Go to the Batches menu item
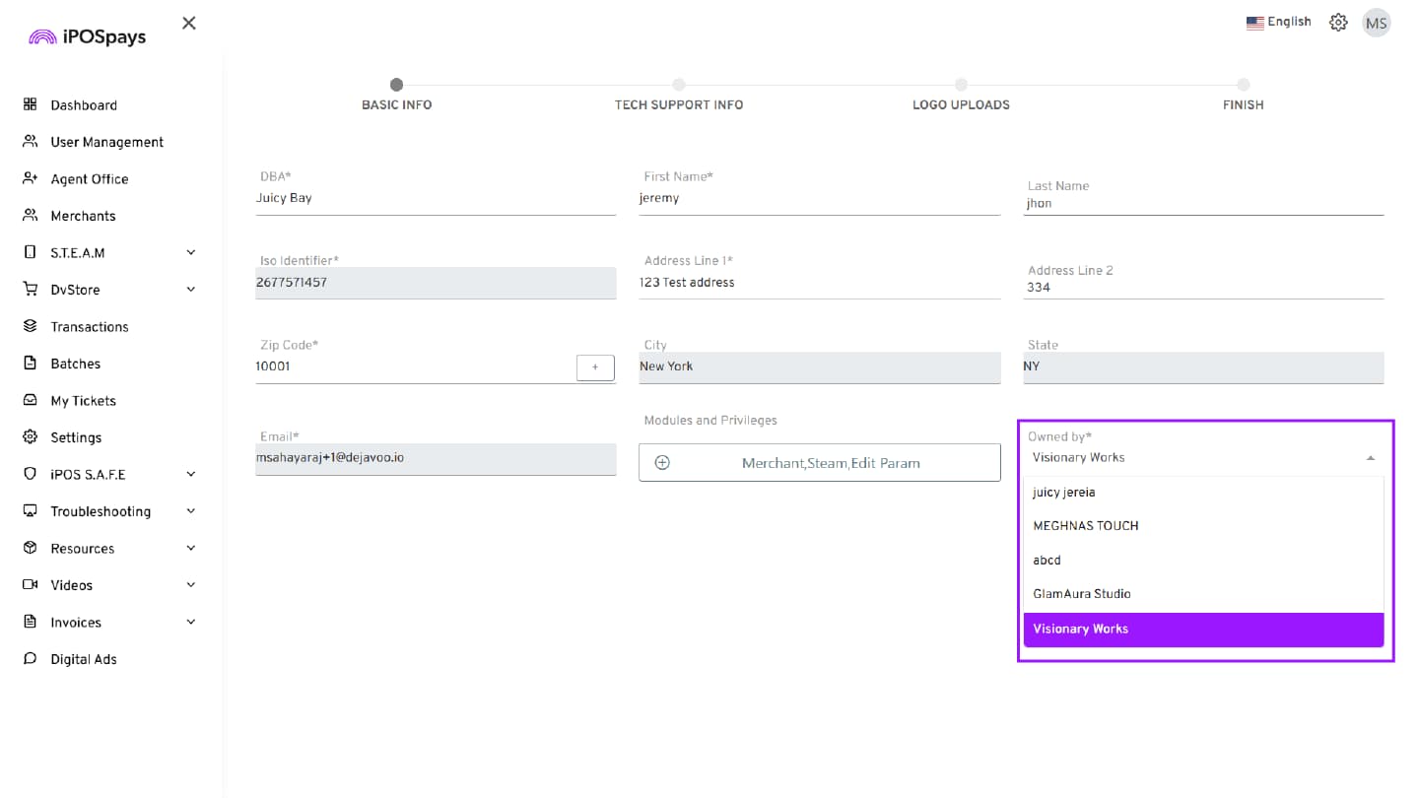1419x798 pixels. [x=75, y=364]
